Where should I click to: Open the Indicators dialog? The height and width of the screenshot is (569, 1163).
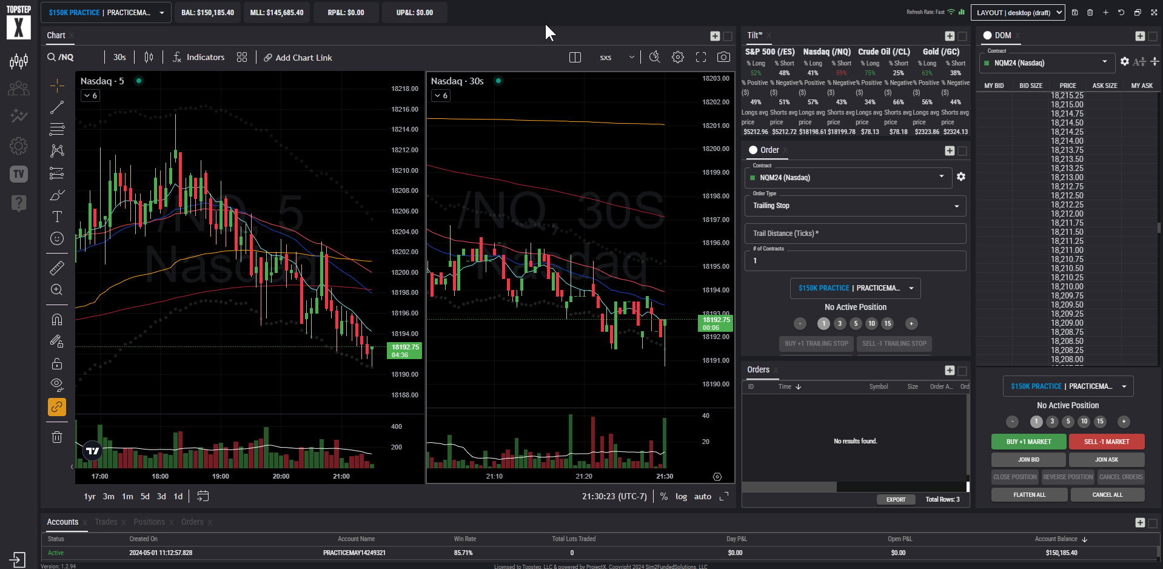198,57
